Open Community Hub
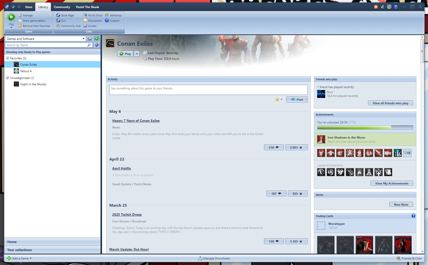This screenshot has height=265, width=428. coord(68,26)
